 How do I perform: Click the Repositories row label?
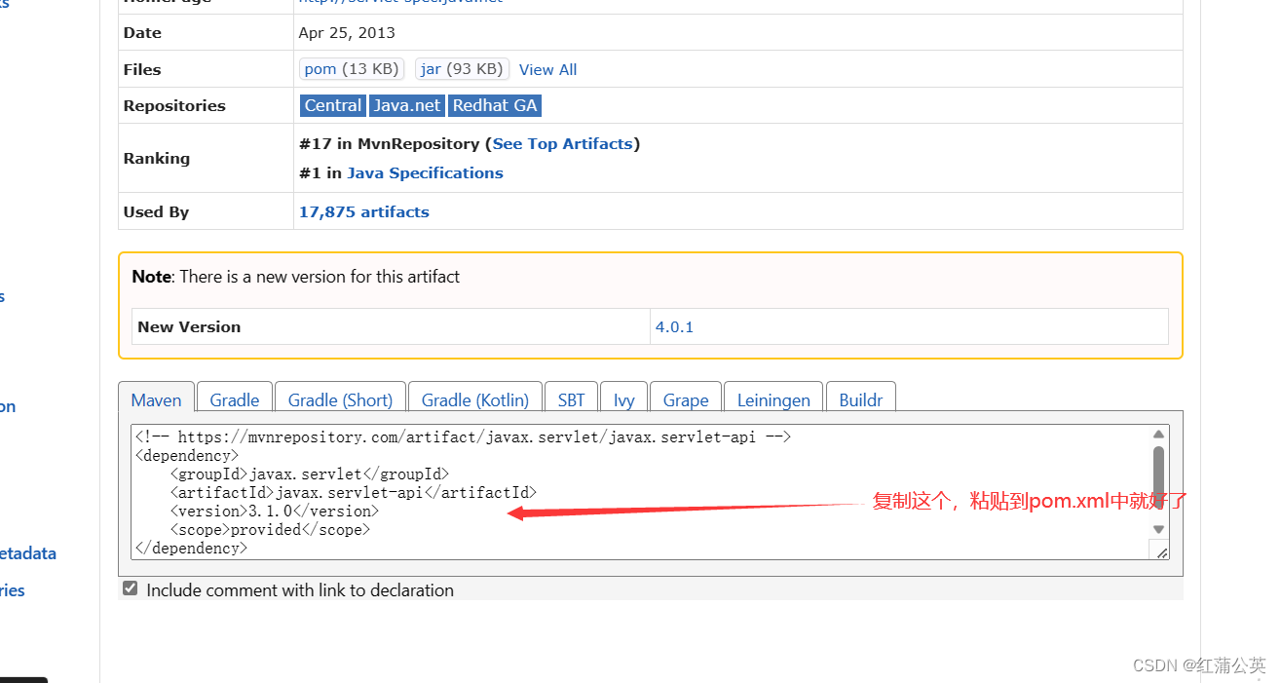point(174,106)
